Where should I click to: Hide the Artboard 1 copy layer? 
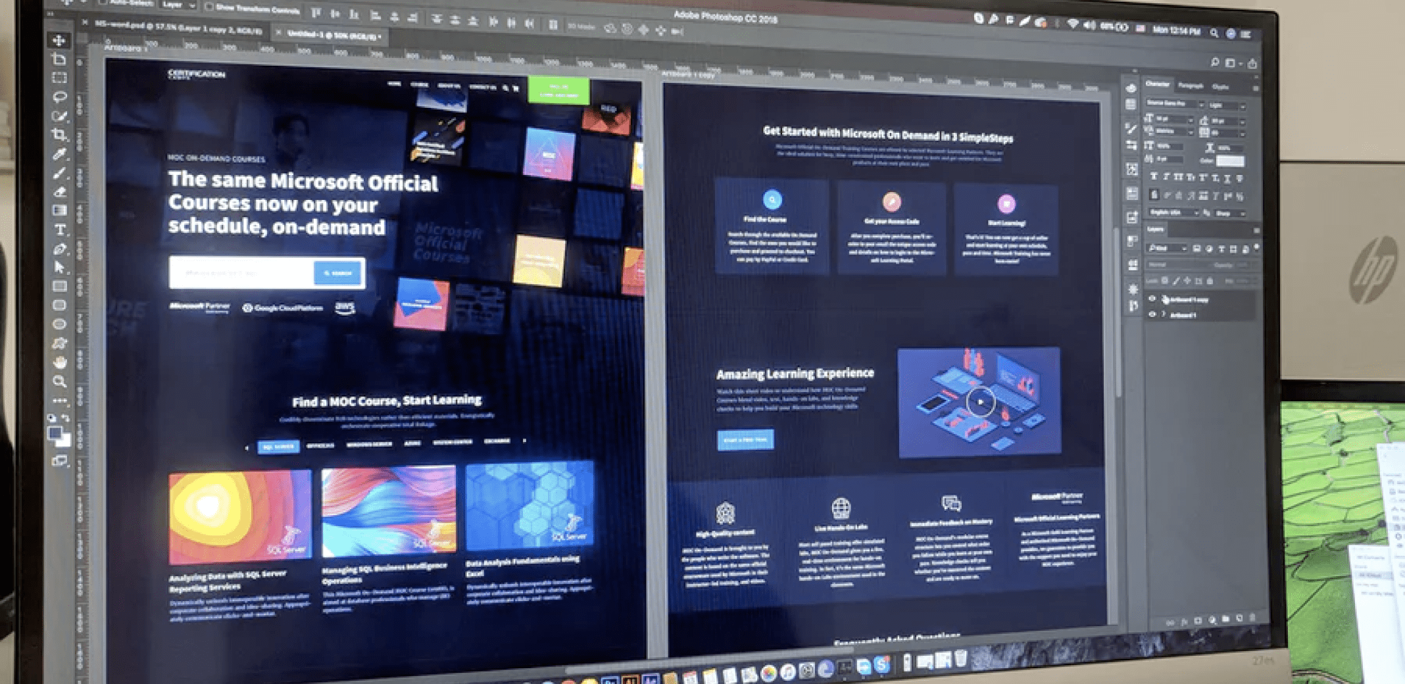click(1152, 299)
